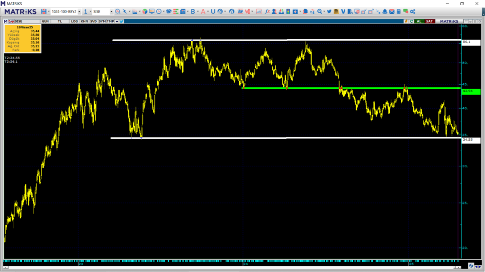
Task: Maximize the MATRIKS window
Action: point(462,3)
